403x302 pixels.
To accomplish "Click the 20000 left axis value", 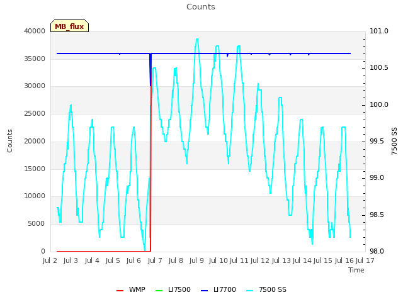I will coord(35,141).
